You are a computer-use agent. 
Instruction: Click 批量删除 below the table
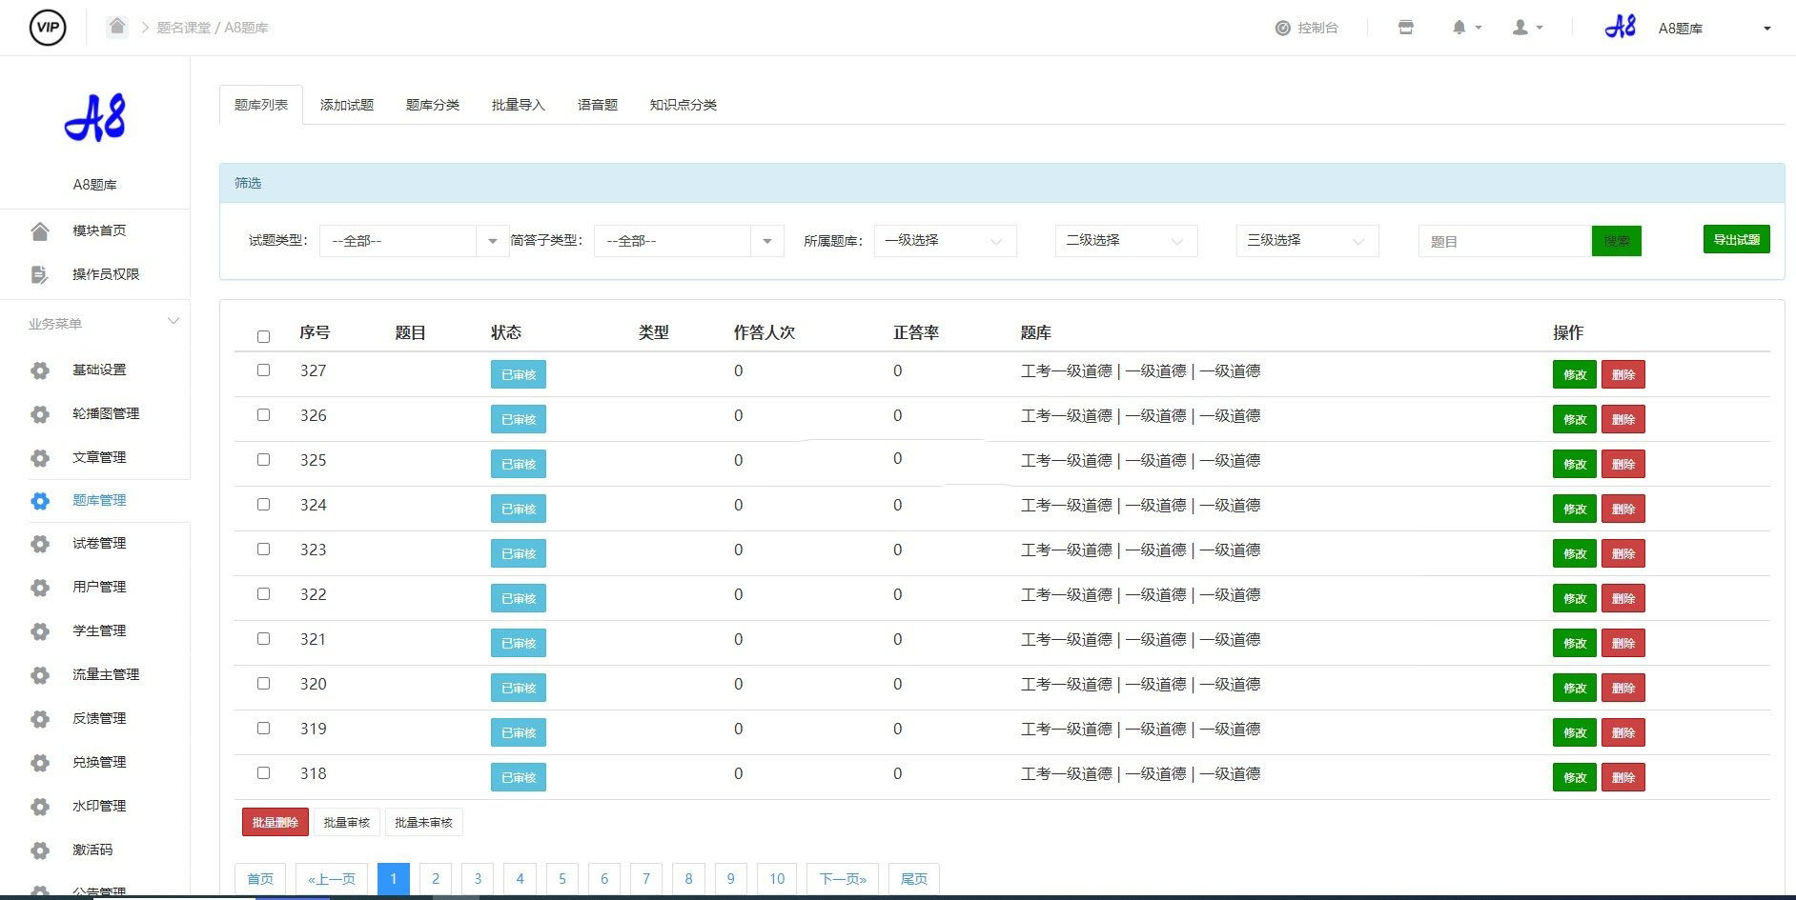[275, 821]
